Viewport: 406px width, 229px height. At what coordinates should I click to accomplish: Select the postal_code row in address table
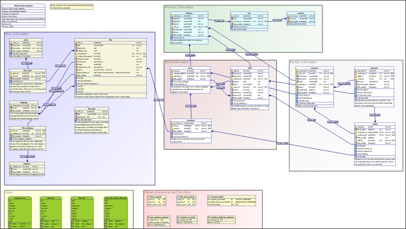(189, 30)
